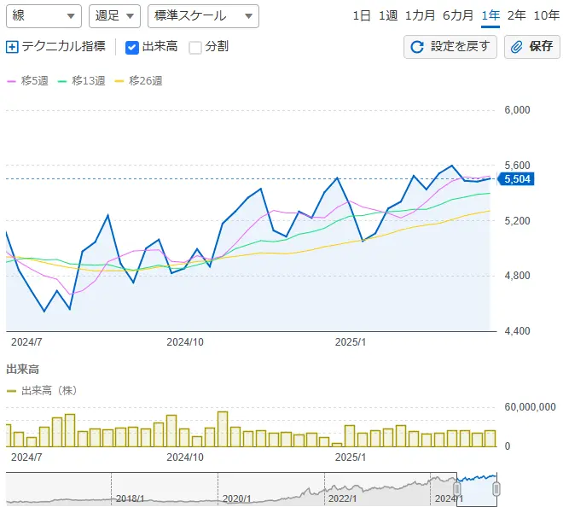The width and height of the screenshot is (563, 507).
Task: Click the 2022/1 marker in the navigator
Action: 343,498
